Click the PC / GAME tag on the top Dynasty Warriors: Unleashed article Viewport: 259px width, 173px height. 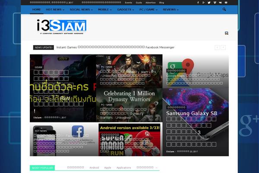click(107, 67)
